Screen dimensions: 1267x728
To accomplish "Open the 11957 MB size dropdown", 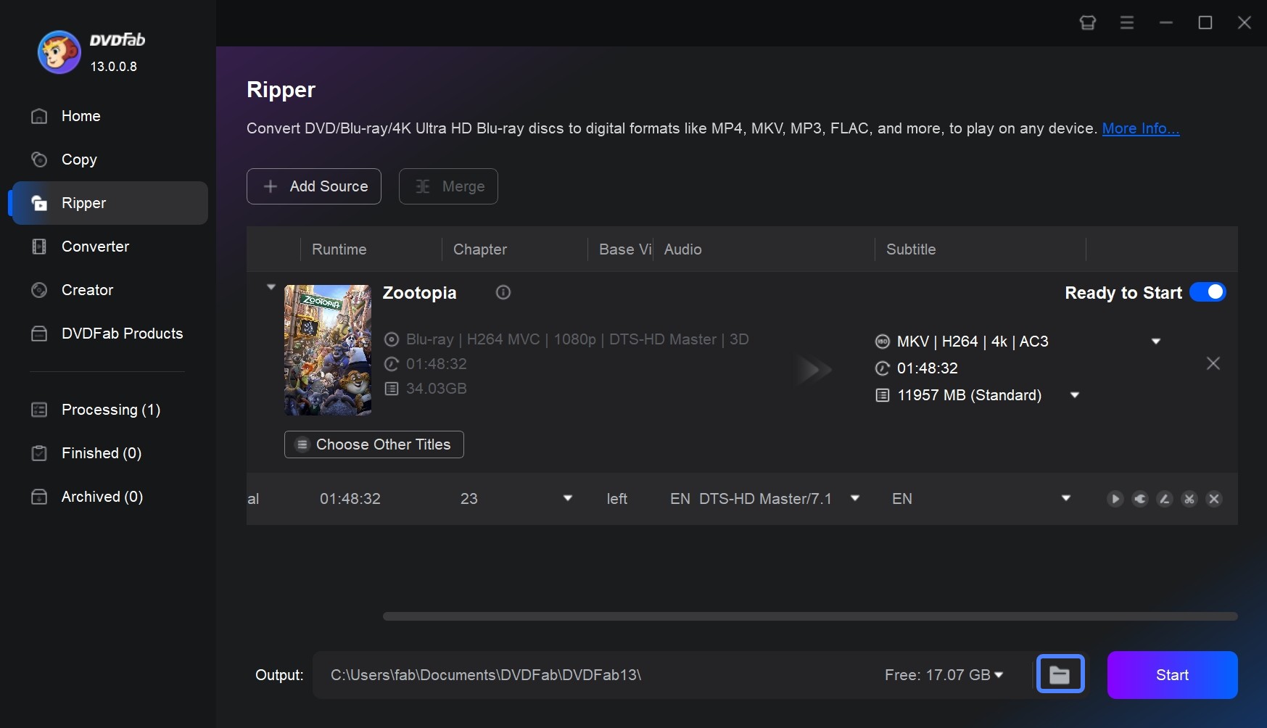I will 1075,395.
